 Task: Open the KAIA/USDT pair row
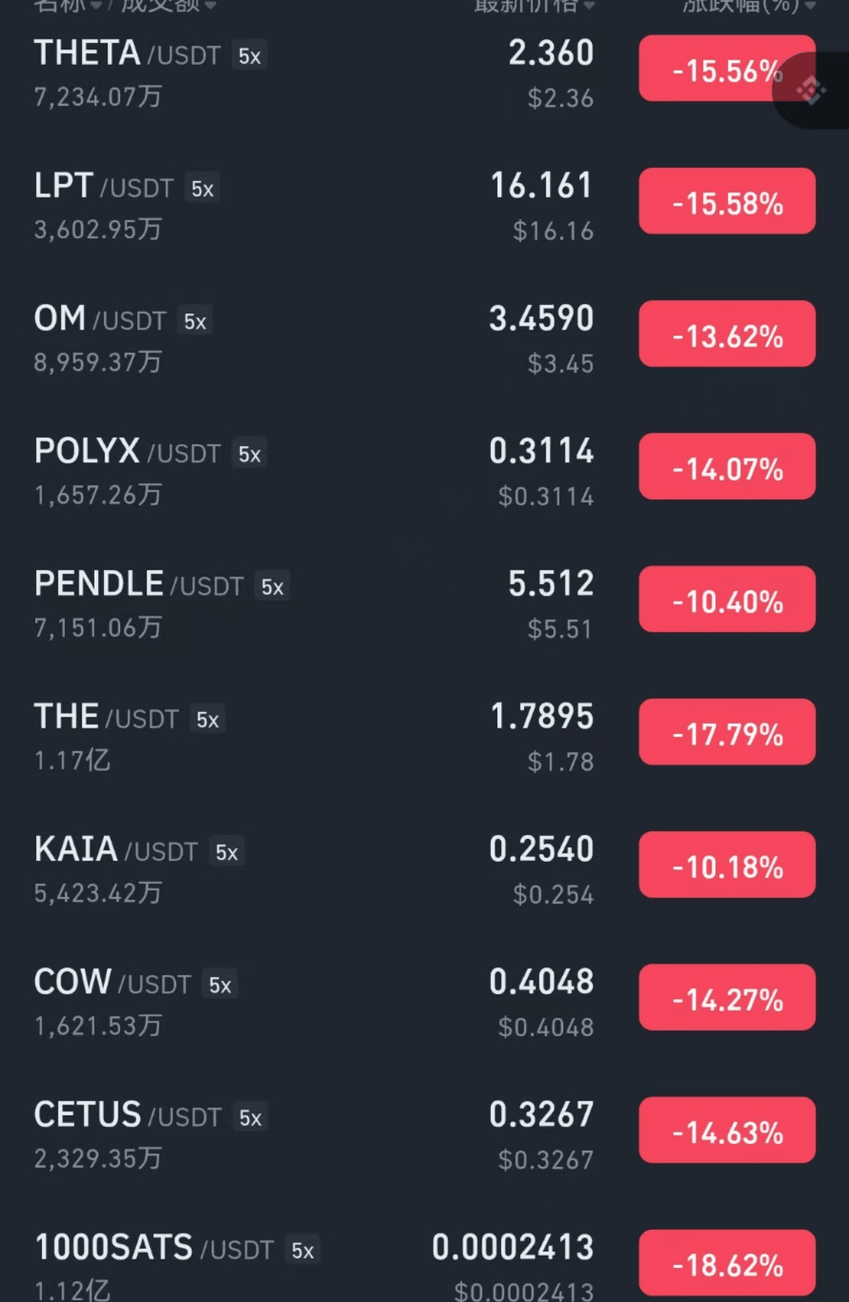[x=424, y=870]
